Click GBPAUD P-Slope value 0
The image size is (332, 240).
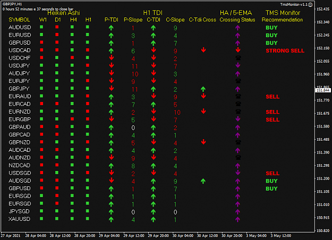pyautogui.click(x=133, y=127)
